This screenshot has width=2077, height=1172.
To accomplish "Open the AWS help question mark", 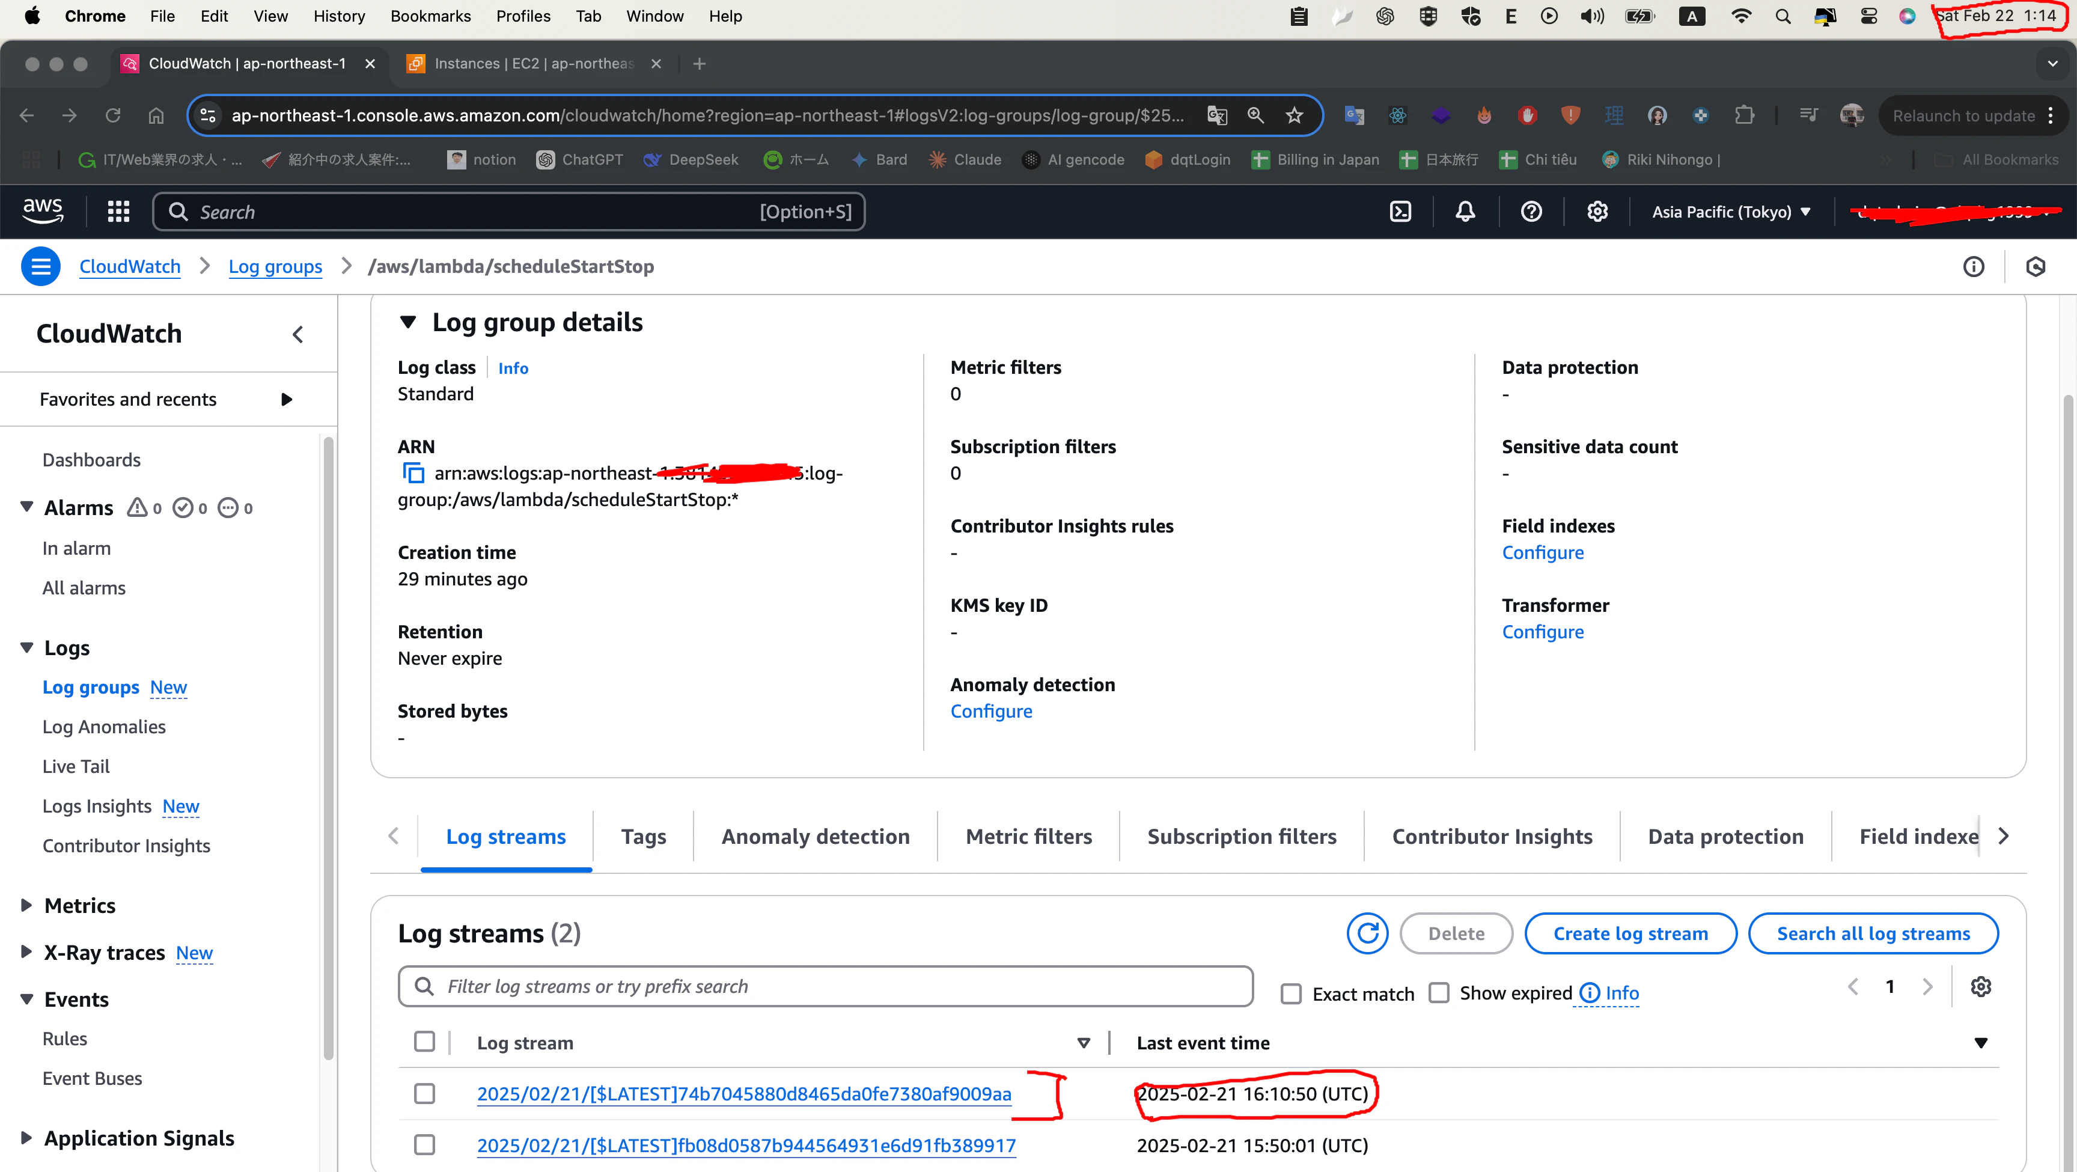I will coord(1531,212).
